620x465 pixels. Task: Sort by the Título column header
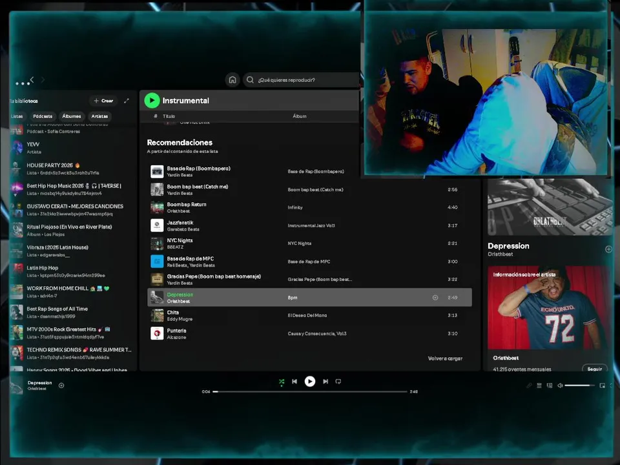[169, 116]
